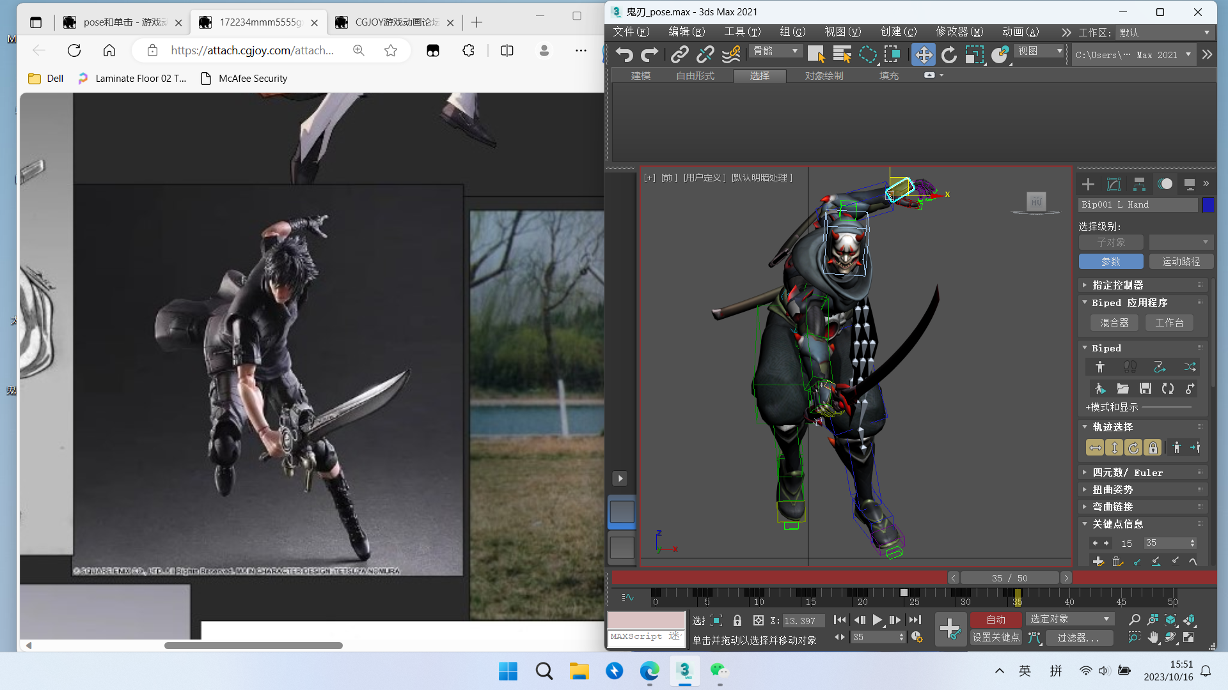This screenshot has height=690, width=1228.
Task: Open the 默认 workspace dropdown
Action: tap(1165, 33)
